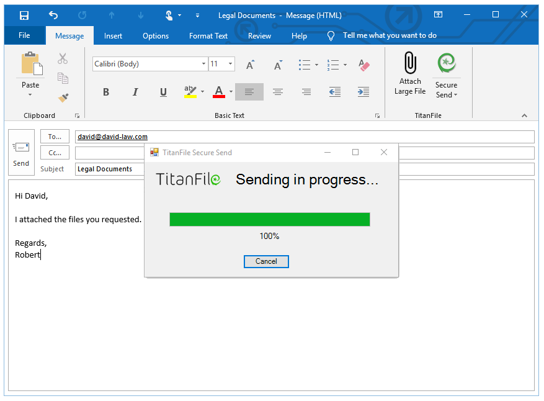Toggle the numbered list
Viewport: 544px width, 401px height.
click(333, 64)
